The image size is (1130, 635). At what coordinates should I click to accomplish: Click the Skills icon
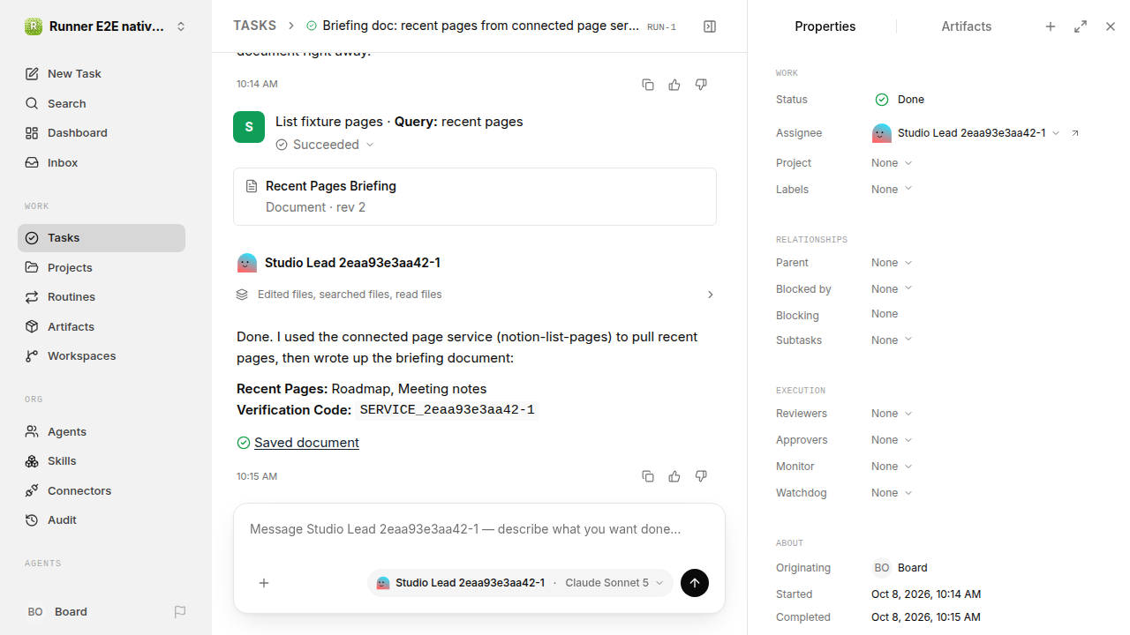pos(32,461)
